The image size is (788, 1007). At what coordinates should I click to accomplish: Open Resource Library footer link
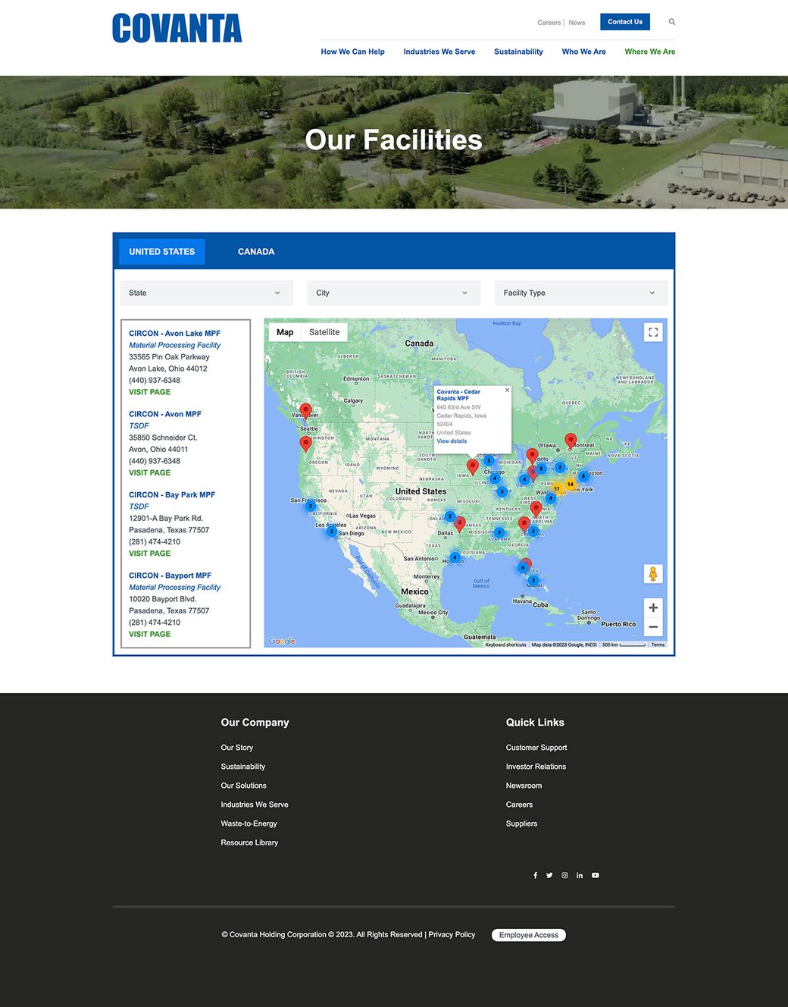tap(249, 842)
